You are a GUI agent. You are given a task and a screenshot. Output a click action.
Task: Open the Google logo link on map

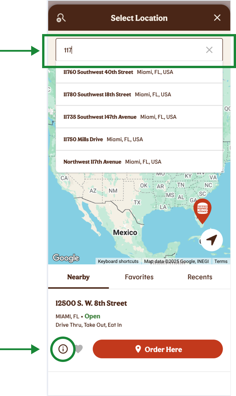pyautogui.click(x=66, y=258)
